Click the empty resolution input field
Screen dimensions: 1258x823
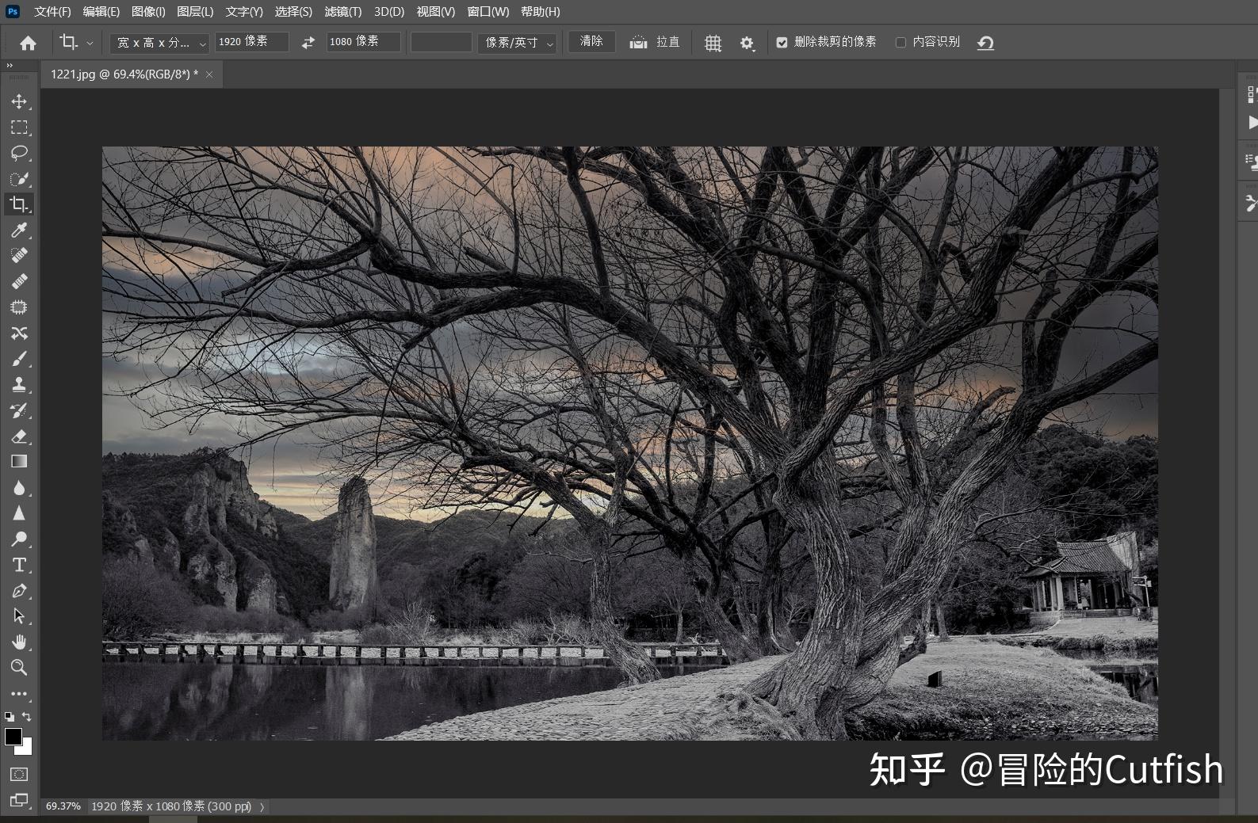point(442,42)
